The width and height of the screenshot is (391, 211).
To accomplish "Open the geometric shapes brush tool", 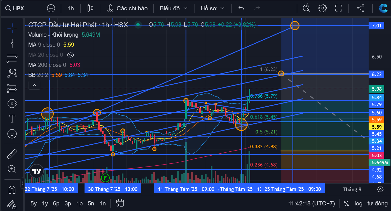I will coord(12,104).
